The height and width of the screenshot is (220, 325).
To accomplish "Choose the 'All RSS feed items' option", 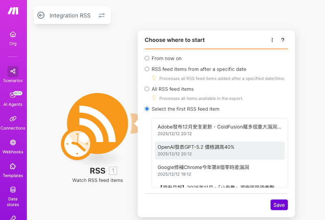I will pos(147,89).
